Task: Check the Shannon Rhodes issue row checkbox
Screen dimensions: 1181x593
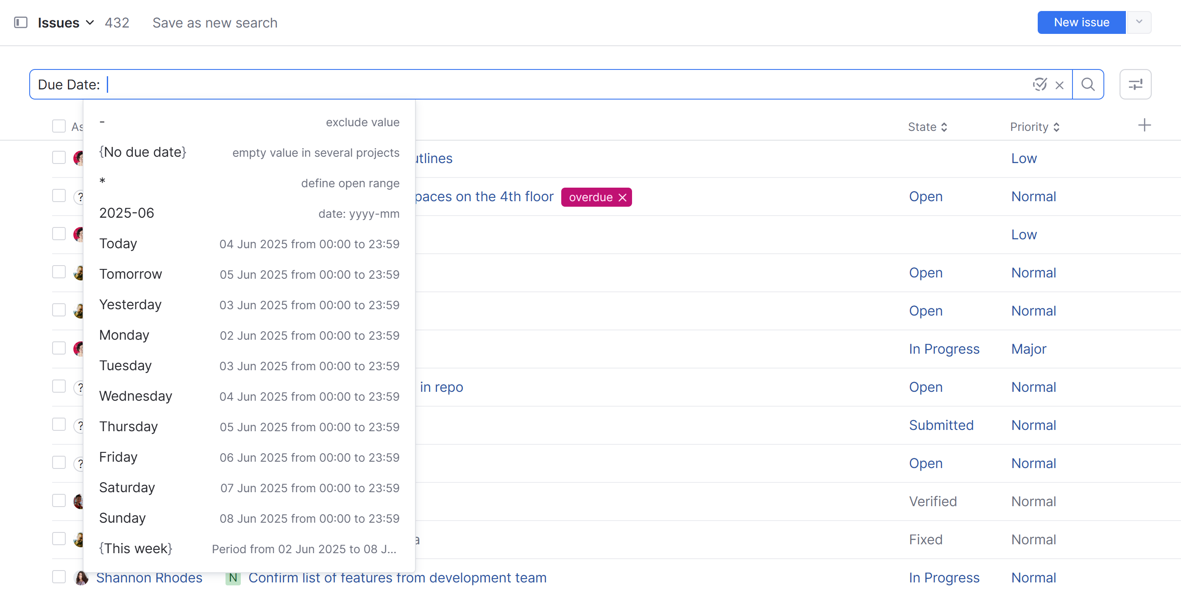Action: (58, 577)
